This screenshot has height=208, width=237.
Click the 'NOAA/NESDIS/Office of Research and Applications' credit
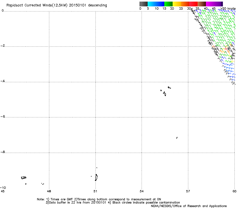189,206
